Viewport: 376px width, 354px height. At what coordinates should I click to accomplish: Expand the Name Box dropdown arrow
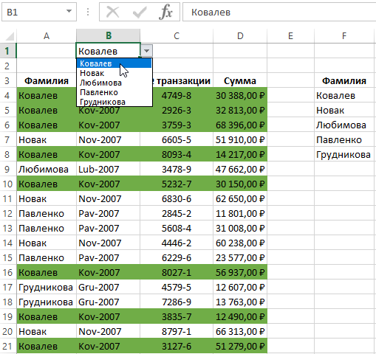(x=69, y=11)
